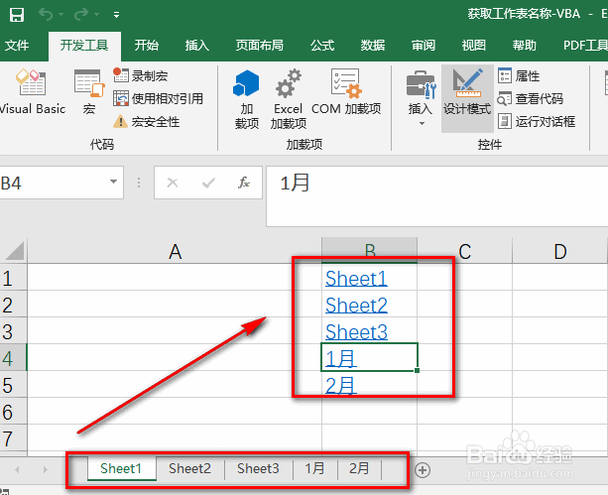Open 宏安全性 macro security settings
The image size is (608, 495).
[147, 121]
